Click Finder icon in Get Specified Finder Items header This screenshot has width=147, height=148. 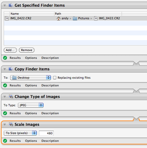point(11,5)
